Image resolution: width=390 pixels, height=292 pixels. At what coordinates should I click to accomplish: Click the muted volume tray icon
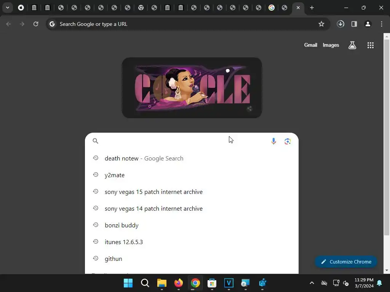point(346,283)
